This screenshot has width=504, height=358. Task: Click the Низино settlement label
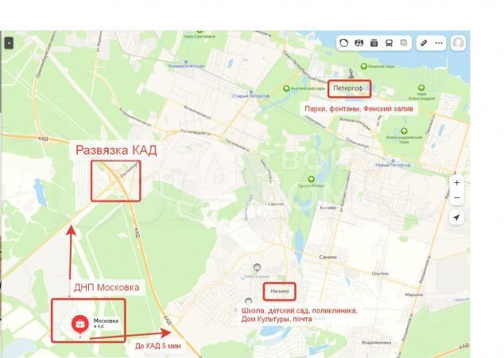click(x=280, y=291)
